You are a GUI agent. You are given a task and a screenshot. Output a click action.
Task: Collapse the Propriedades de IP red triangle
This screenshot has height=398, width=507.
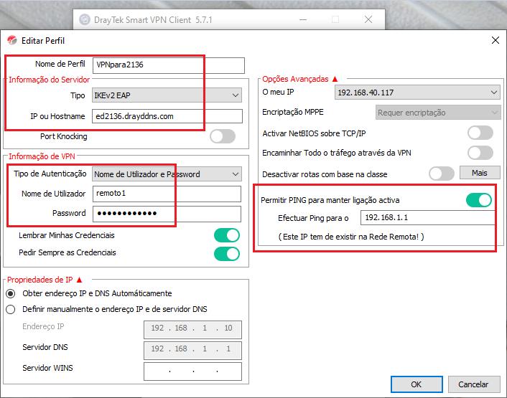[x=80, y=279]
